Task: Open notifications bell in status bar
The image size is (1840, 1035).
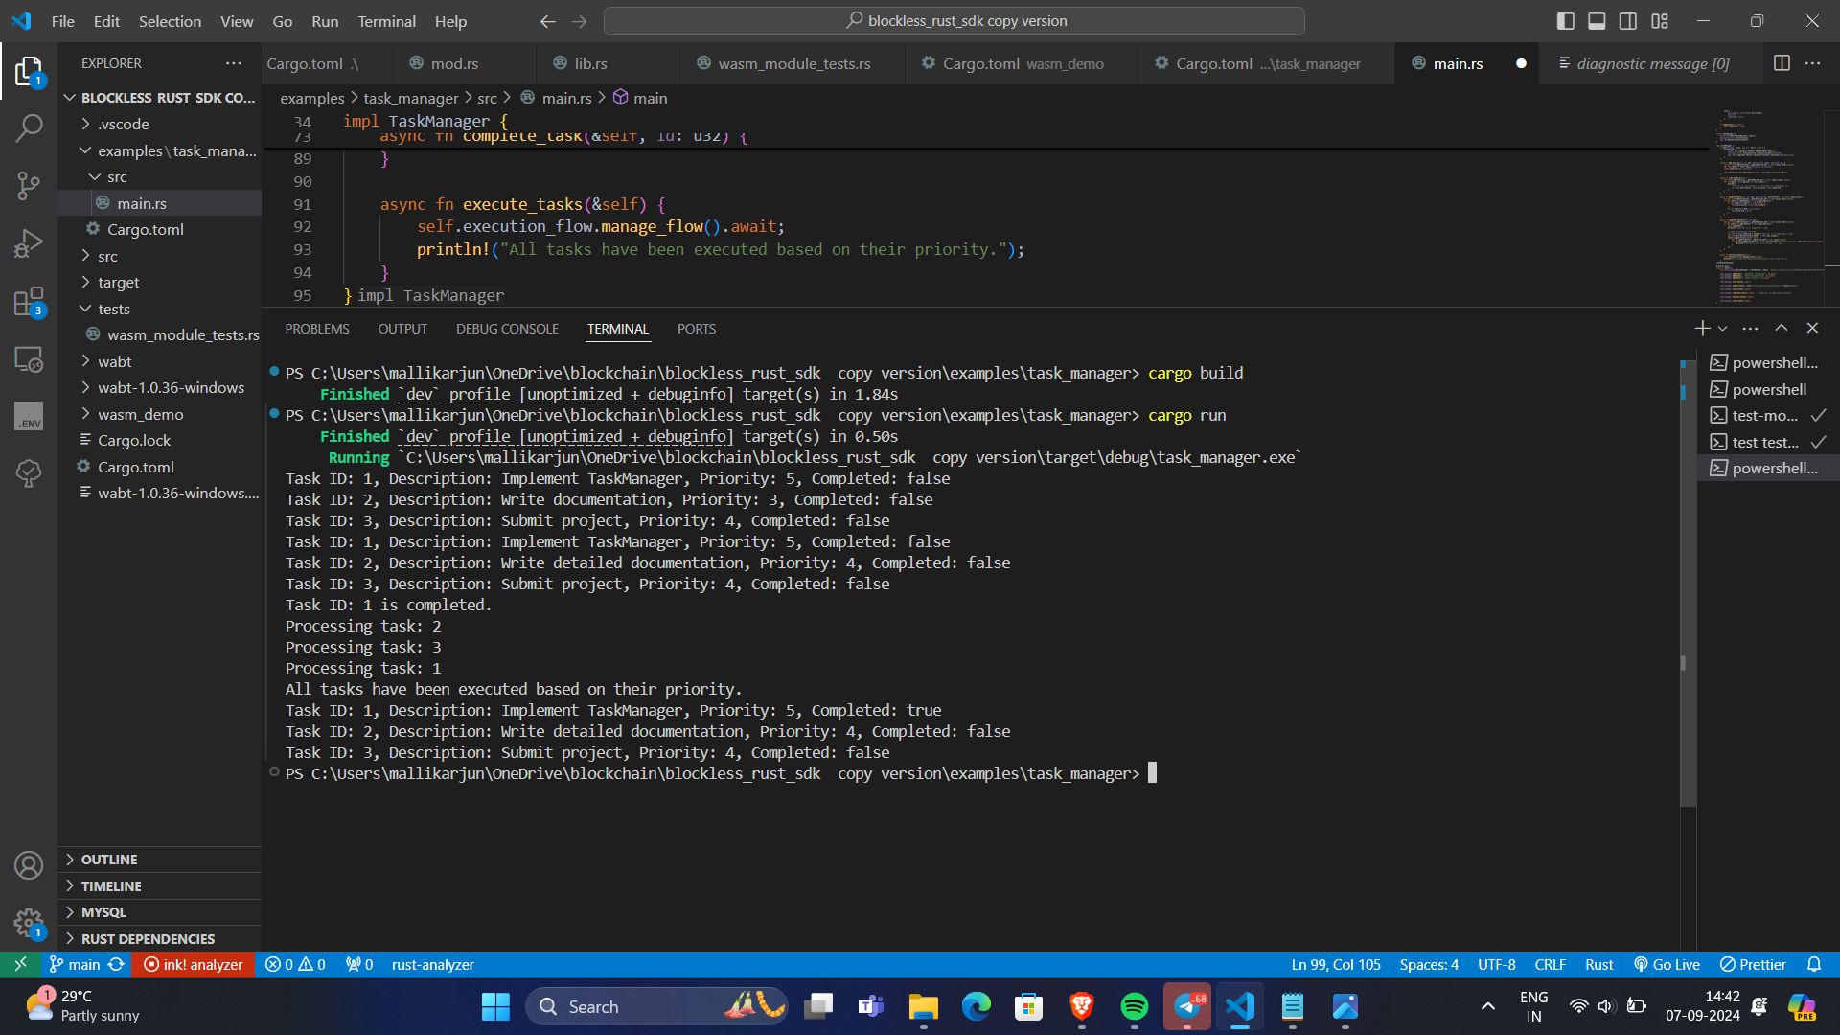Action: [x=1814, y=964]
